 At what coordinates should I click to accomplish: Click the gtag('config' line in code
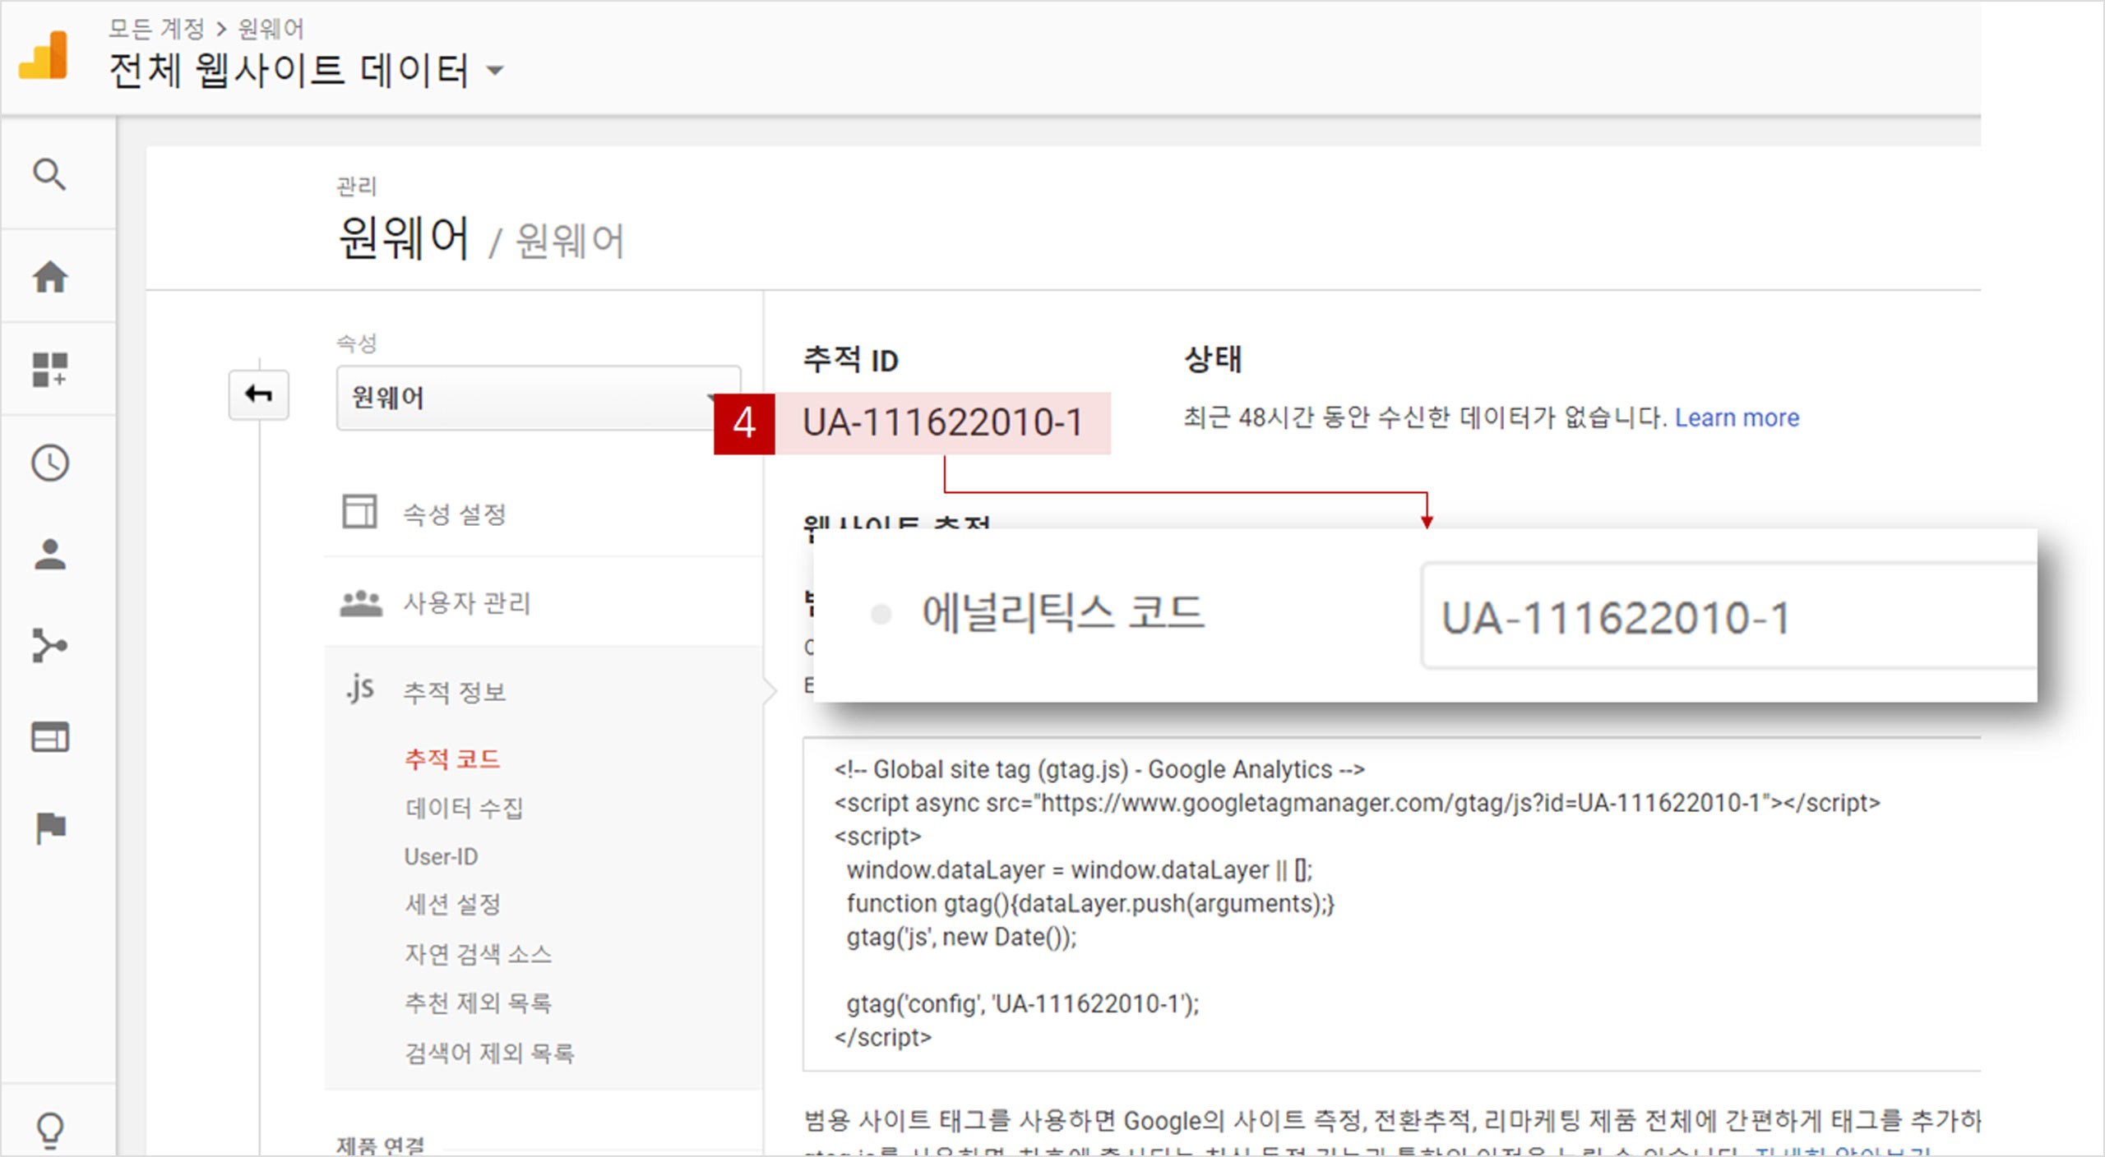click(1023, 1003)
